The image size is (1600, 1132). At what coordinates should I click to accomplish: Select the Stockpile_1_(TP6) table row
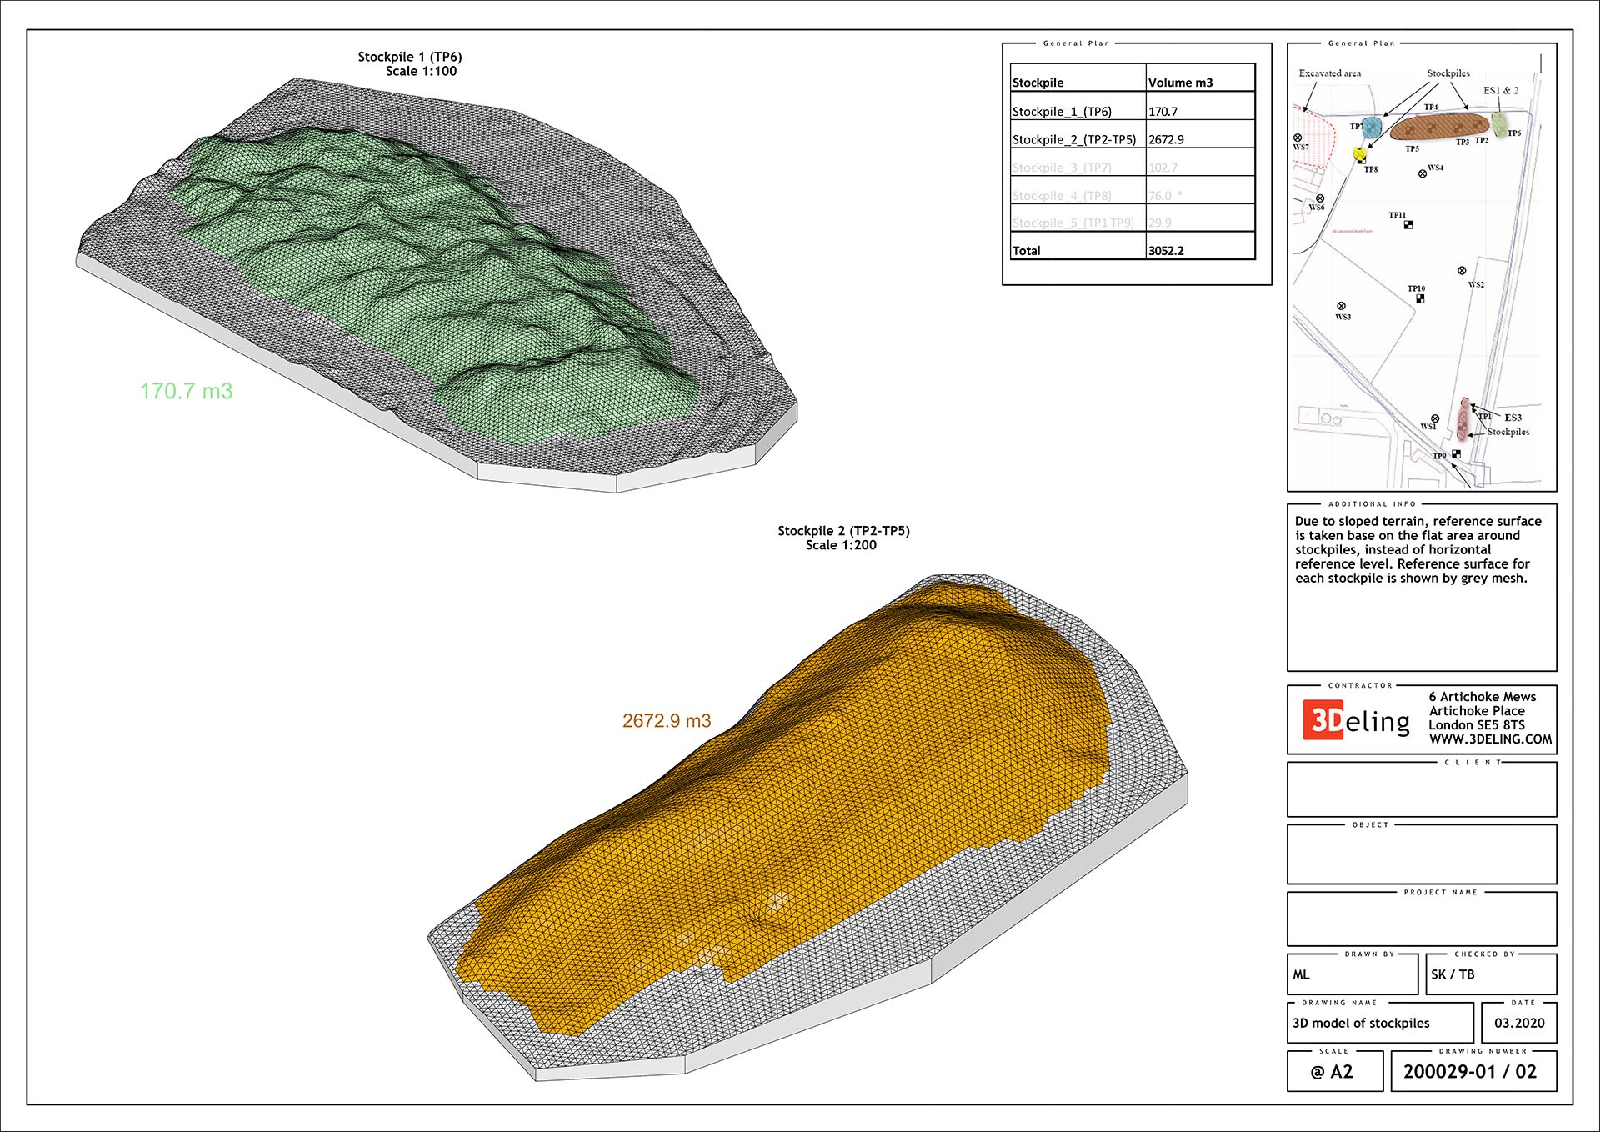coord(1062,112)
